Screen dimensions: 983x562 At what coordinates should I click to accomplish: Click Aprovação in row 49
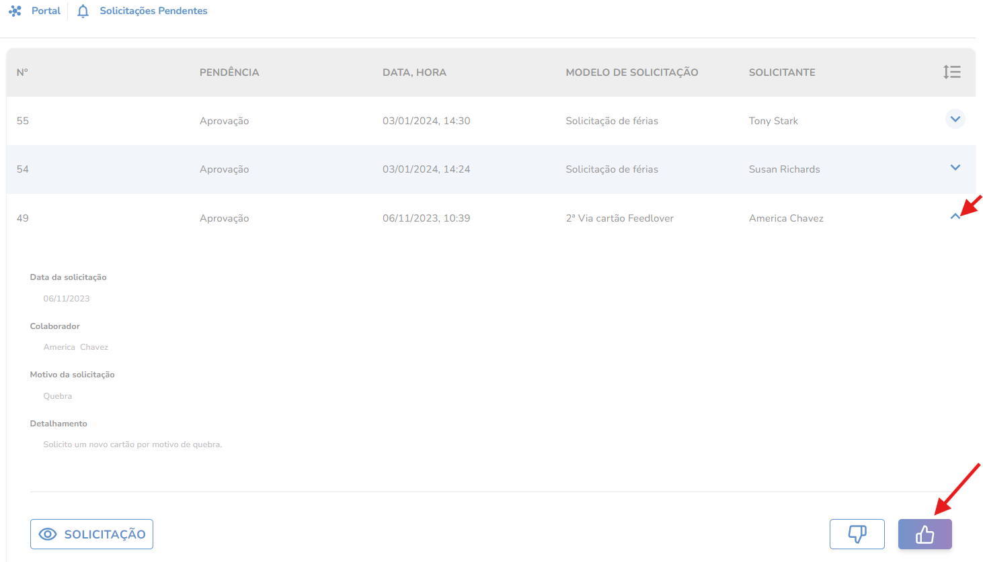[224, 218]
